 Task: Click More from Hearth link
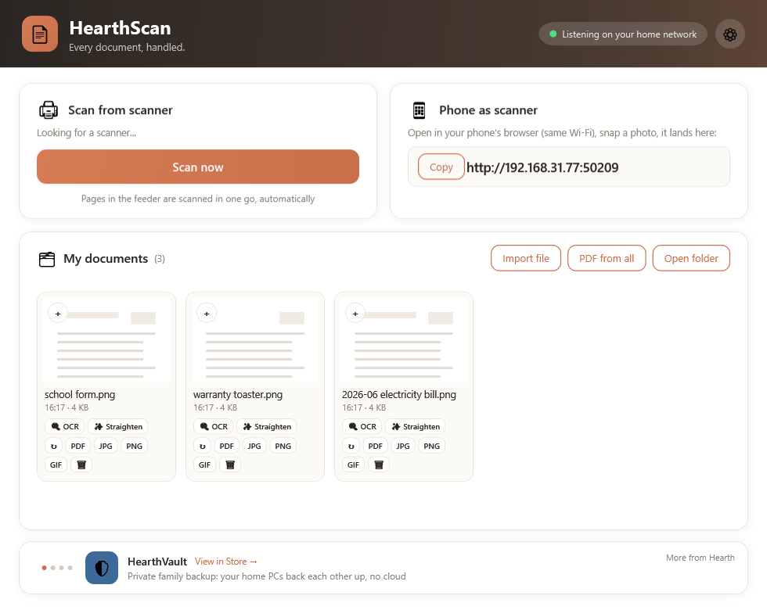click(x=700, y=558)
